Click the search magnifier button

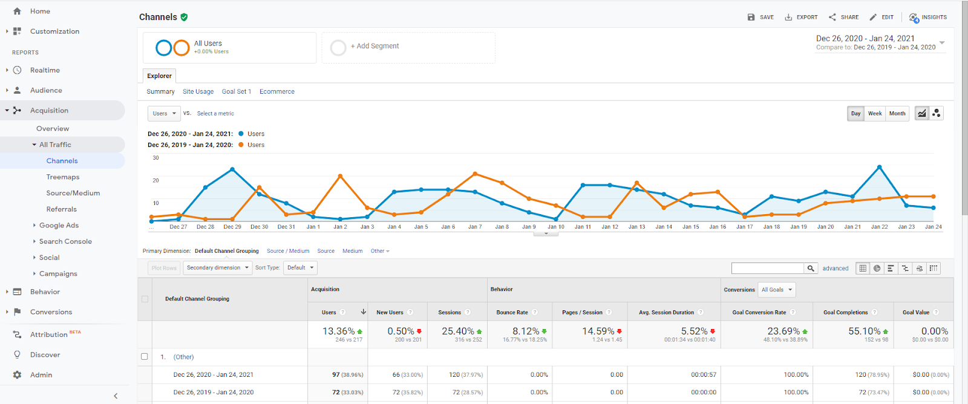point(811,268)
